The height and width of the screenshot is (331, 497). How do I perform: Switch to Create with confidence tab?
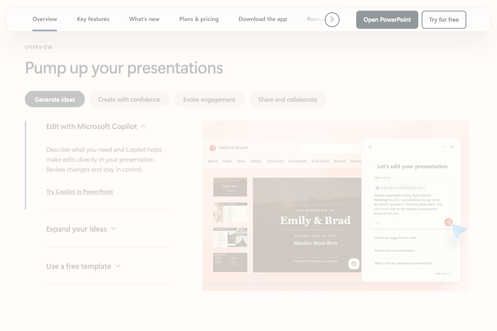coord(129,99)
